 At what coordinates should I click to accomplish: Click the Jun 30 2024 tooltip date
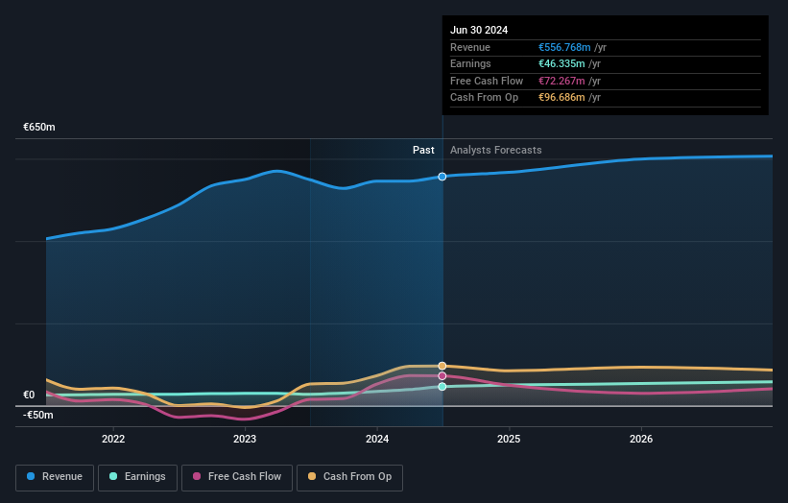coord(479,30)
